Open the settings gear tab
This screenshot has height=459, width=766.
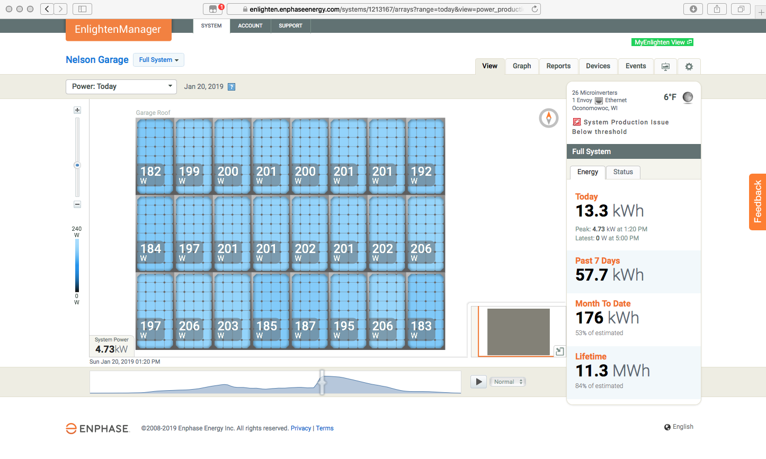coord(689,66)
